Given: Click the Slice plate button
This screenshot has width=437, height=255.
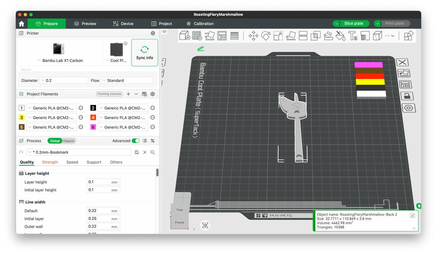Looking at the screenshot, I should click(354, 23).
